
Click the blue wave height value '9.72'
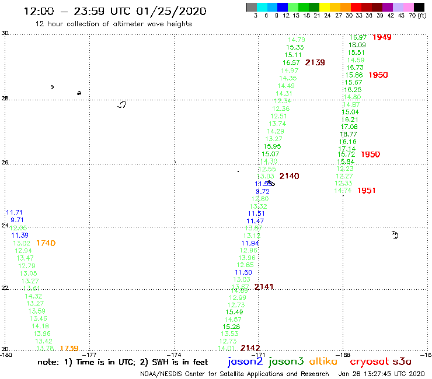(263, 191)
